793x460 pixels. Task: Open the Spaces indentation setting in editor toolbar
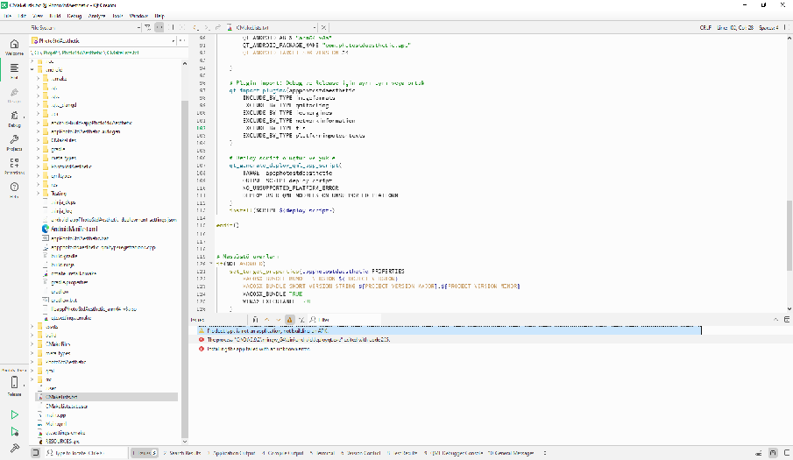[x=768, y=27]
